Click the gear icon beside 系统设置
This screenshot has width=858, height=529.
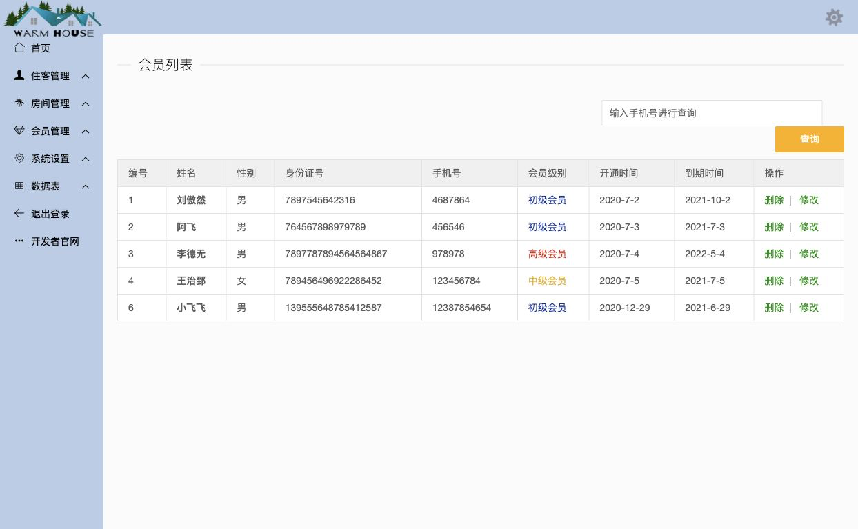19,158
